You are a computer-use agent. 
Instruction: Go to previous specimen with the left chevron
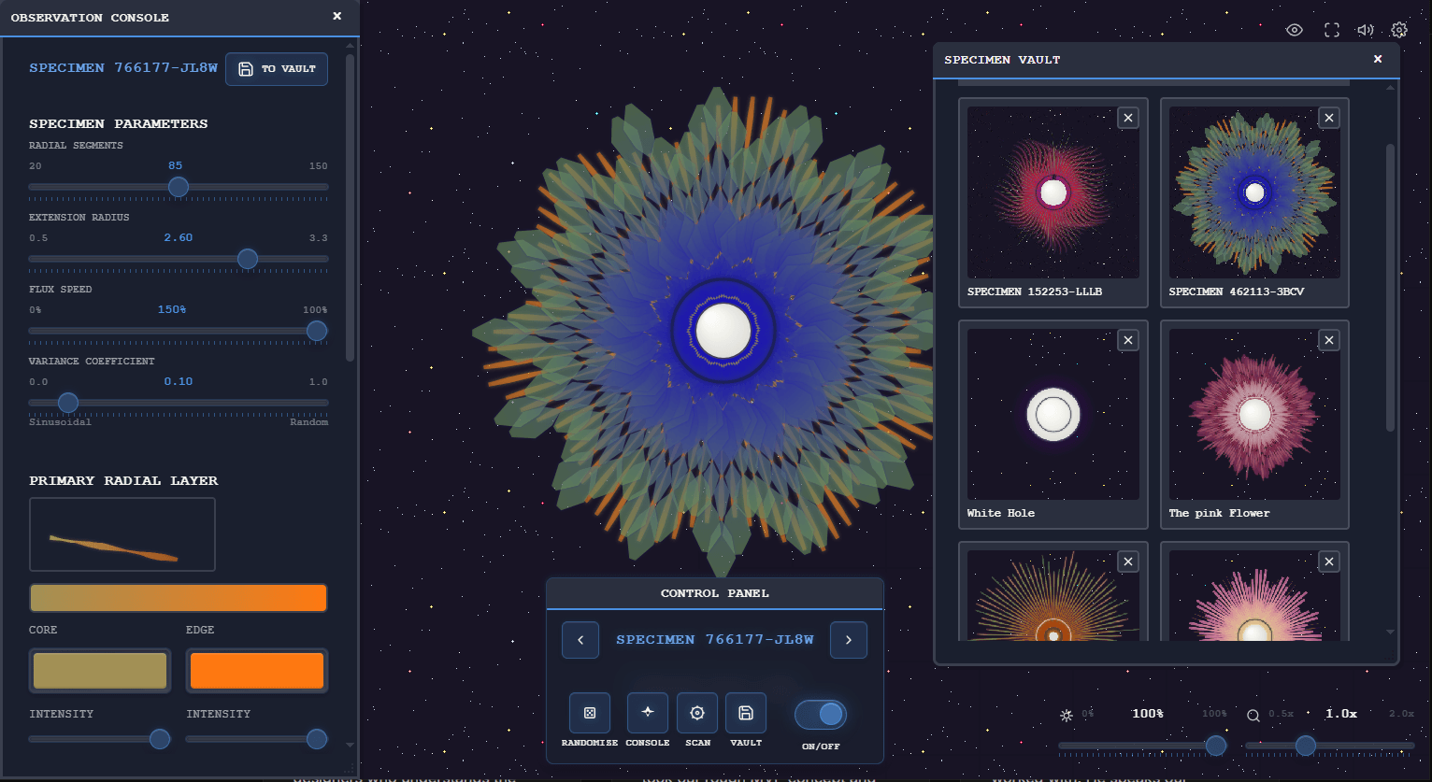pyautogui.click(x=580, y=640)
